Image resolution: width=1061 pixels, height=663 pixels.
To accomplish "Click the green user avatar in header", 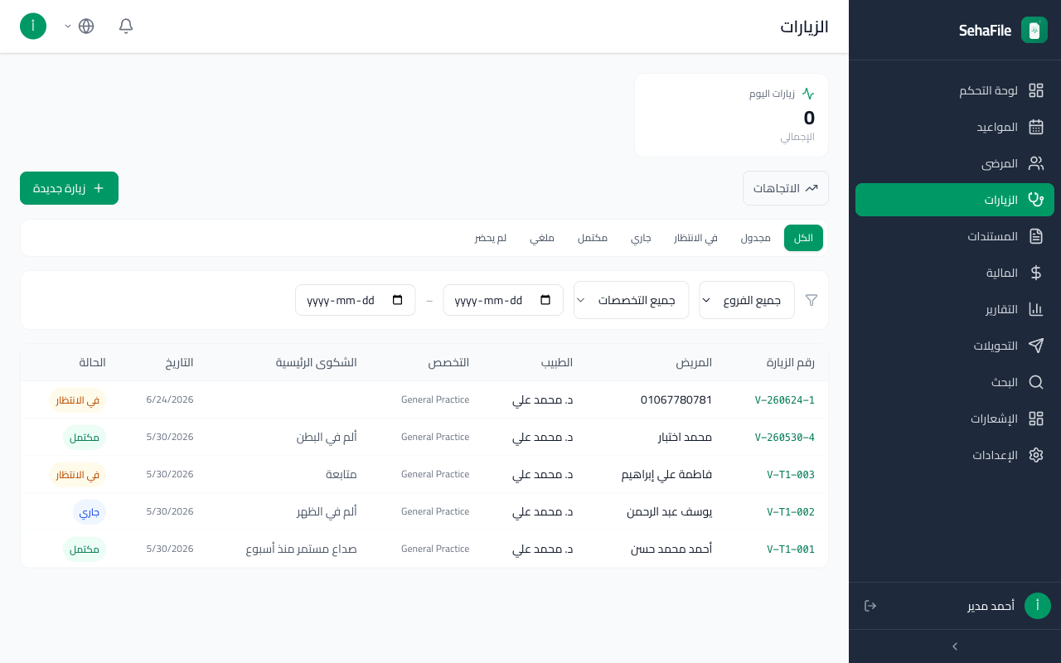I will click(33, 26).
